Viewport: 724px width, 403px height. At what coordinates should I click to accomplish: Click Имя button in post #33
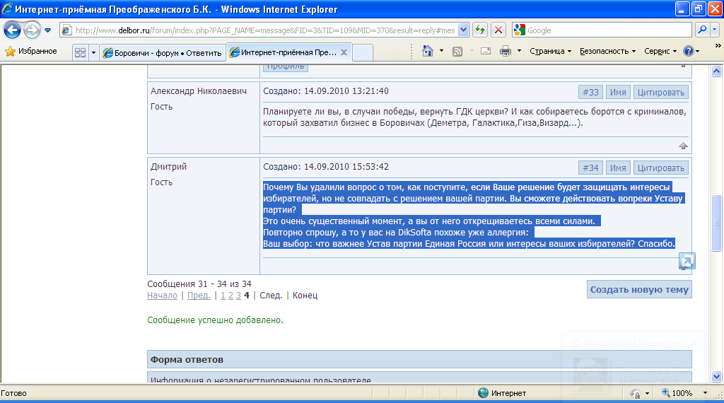tap(618, 93)
